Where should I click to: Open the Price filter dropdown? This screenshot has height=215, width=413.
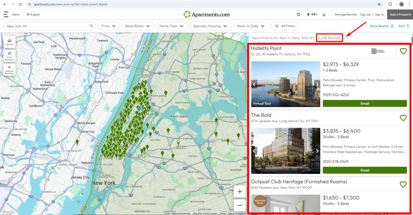(x=109, y=26)
